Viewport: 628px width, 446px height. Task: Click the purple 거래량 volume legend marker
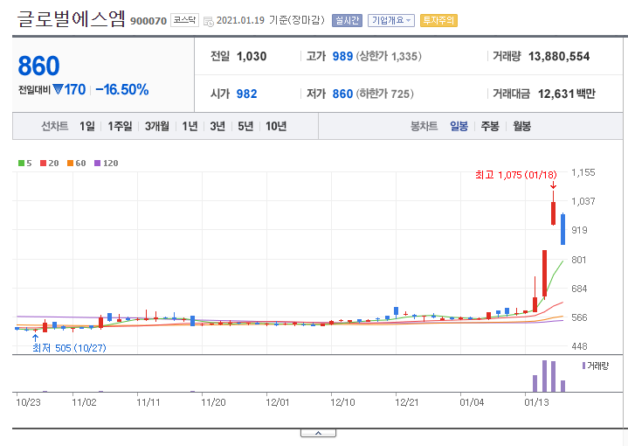tap(584, 366)
